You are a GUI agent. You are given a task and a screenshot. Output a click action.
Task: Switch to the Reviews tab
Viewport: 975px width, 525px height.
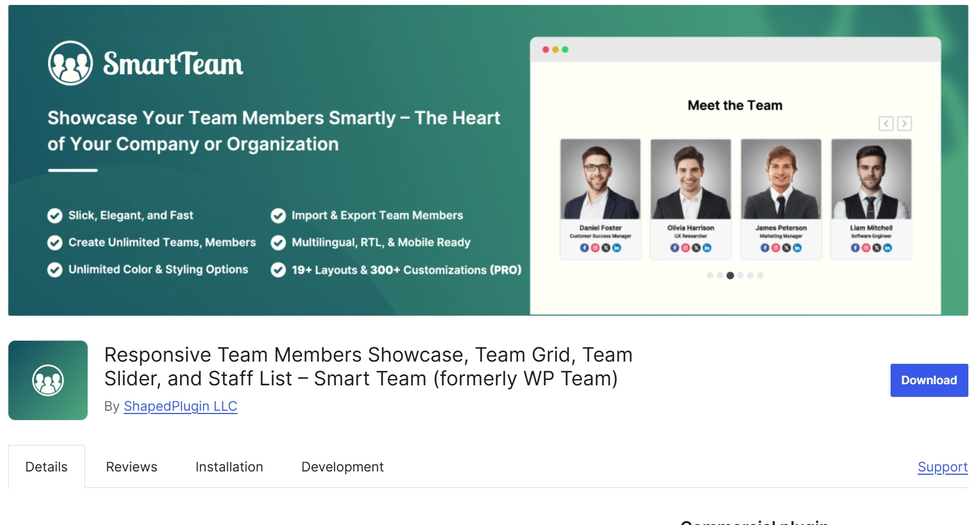[131, 467]
